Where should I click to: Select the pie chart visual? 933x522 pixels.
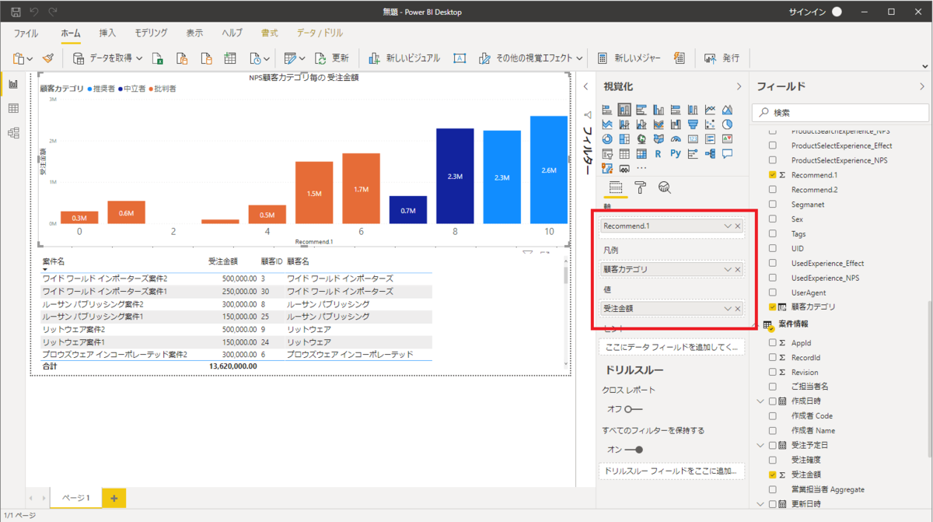(x=727, y=124)
